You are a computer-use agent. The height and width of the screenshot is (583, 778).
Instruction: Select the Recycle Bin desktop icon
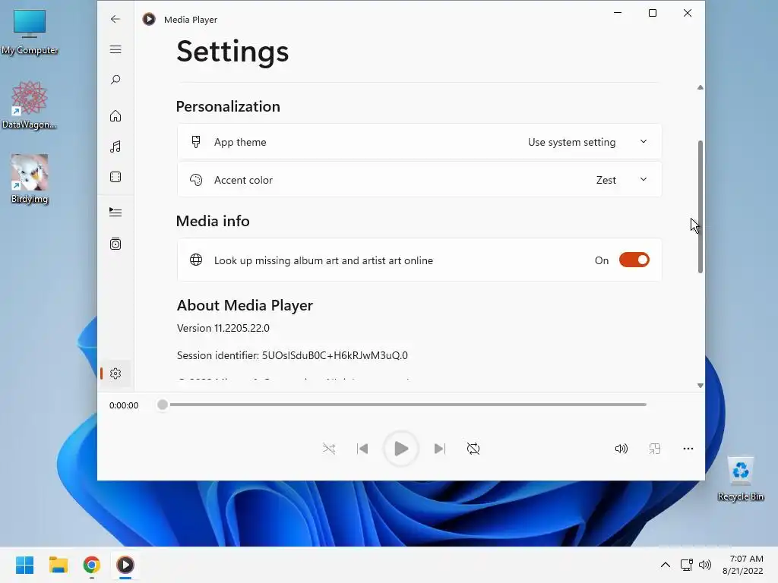[x=741, y=479]
